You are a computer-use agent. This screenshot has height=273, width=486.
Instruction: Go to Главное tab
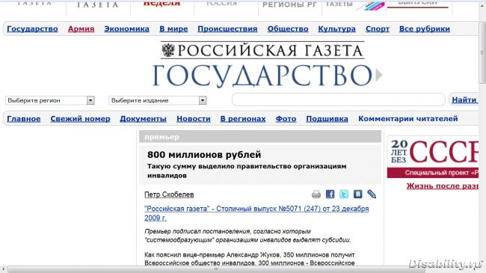coord(24,119)
